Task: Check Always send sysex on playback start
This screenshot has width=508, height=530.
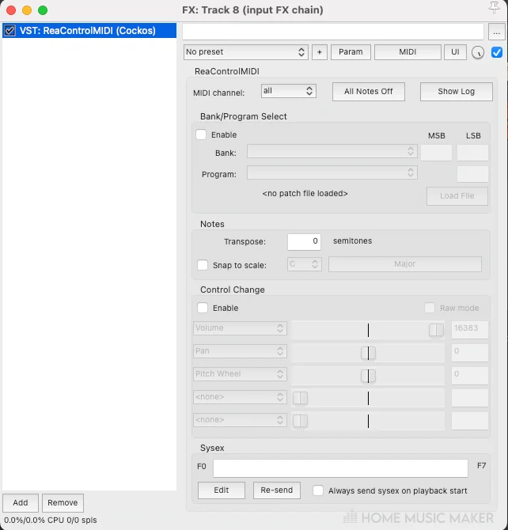Action: 318,490
